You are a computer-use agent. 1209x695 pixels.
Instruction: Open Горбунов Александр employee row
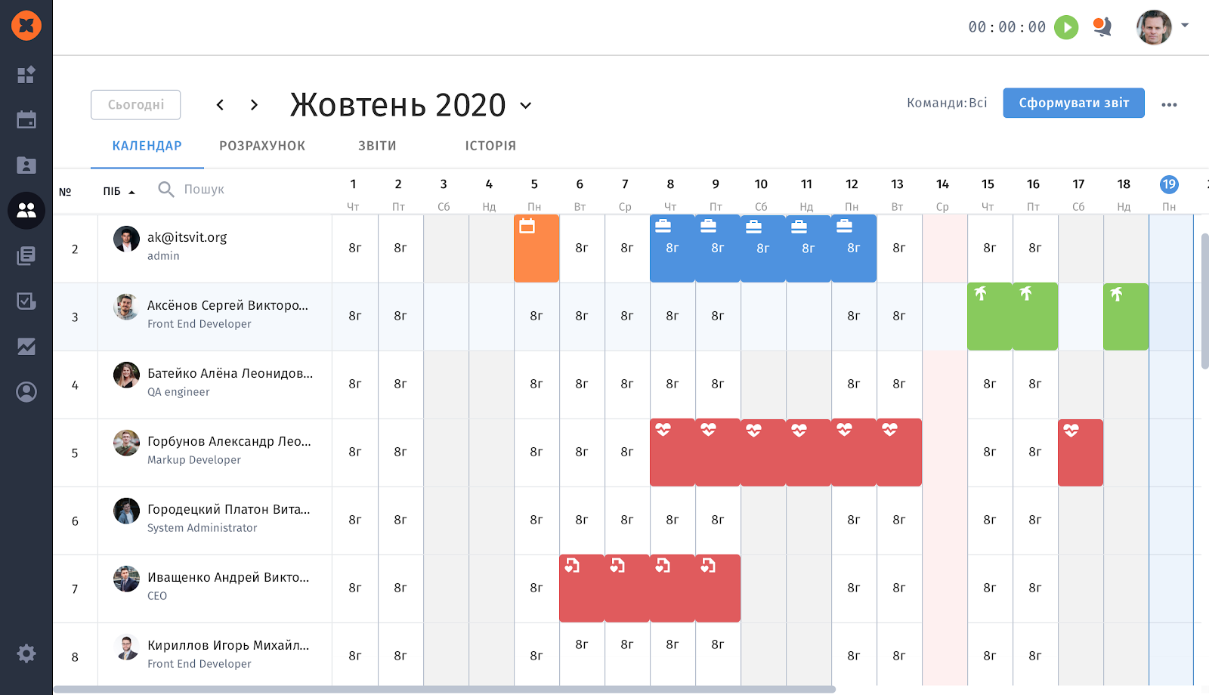coord(229,441)
